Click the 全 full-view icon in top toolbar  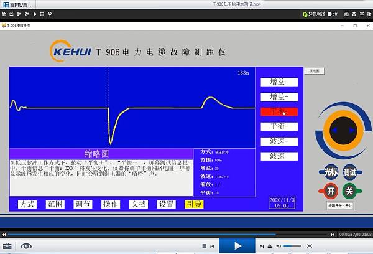tap(4, 14)
